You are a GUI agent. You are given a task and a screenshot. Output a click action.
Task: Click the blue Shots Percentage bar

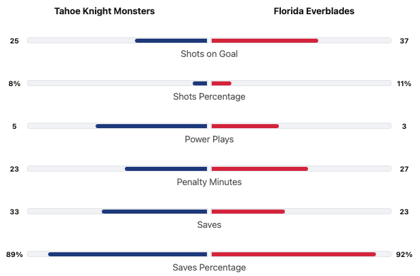(x=200, y=83)
